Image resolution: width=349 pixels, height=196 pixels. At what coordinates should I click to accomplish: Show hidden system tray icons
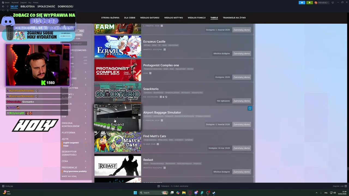coord(316,193)
